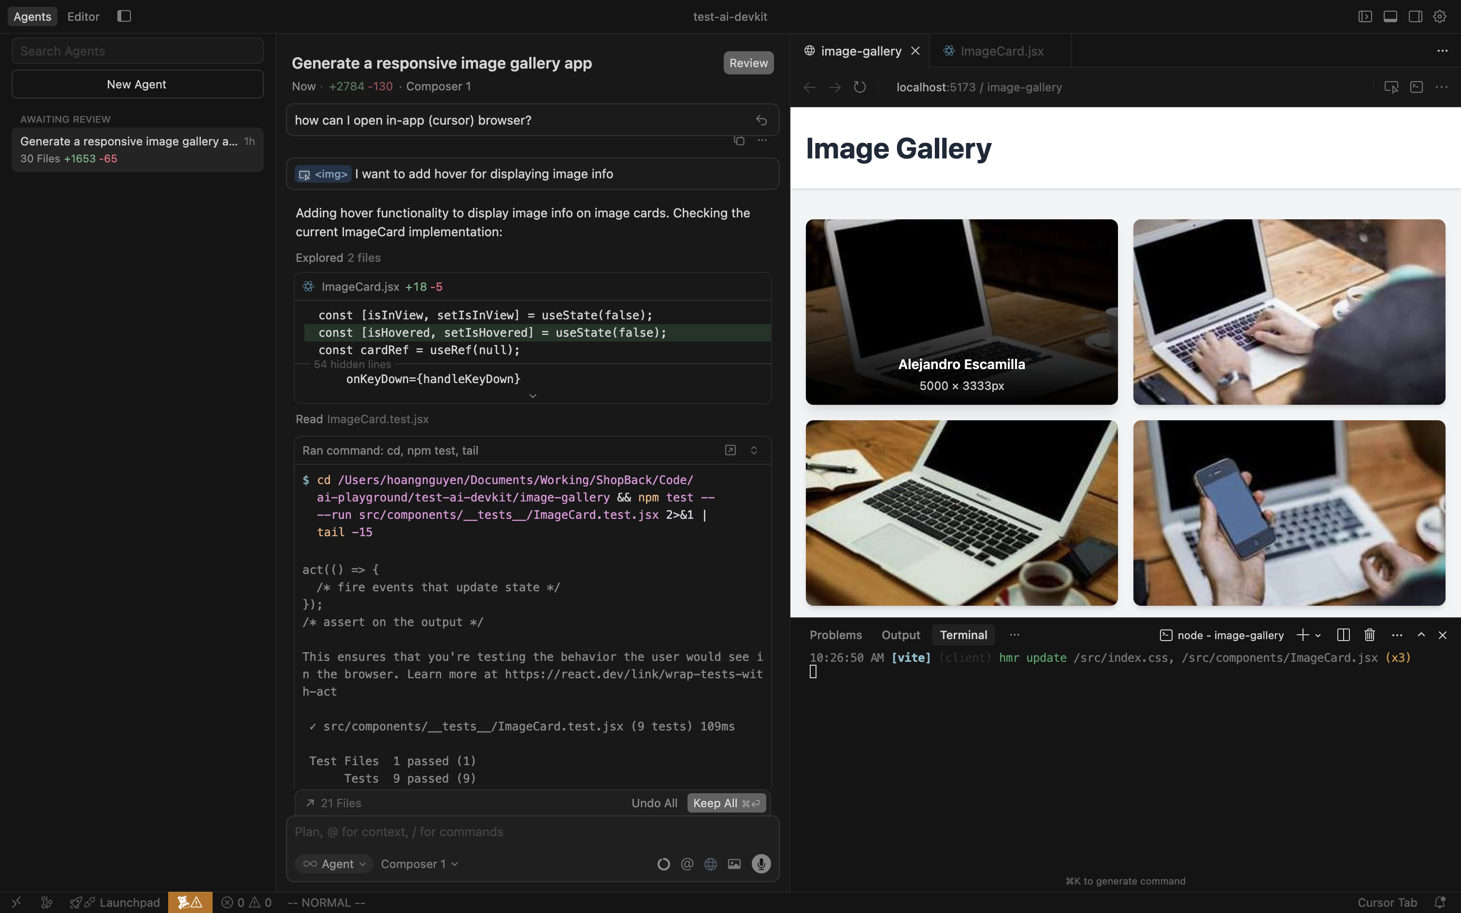Screen dimensions: 1461x913
Task: Click the globe web search icon in chat input
Action: pos(711,864)
